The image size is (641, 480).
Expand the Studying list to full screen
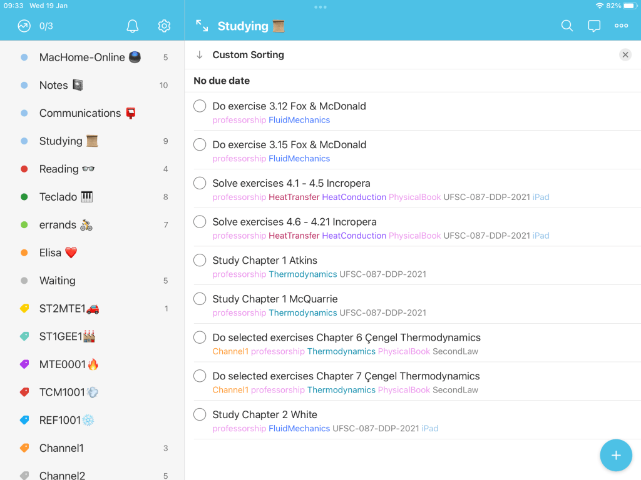click(202, 26)
